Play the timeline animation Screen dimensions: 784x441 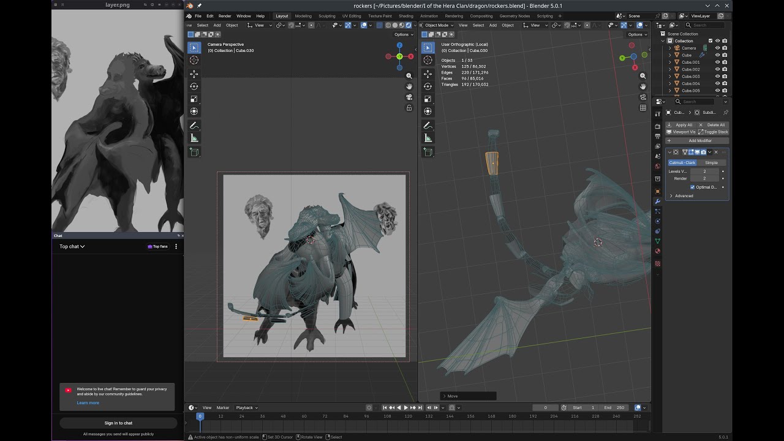pyautogui.click(x=405, y=408)
